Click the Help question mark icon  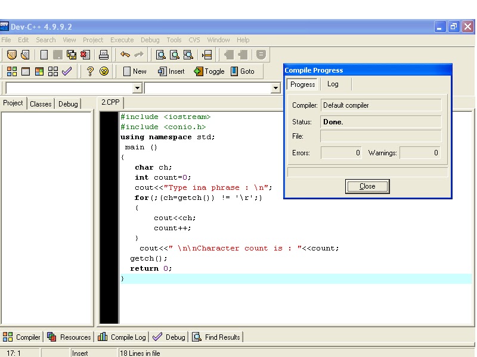(90, 71)
